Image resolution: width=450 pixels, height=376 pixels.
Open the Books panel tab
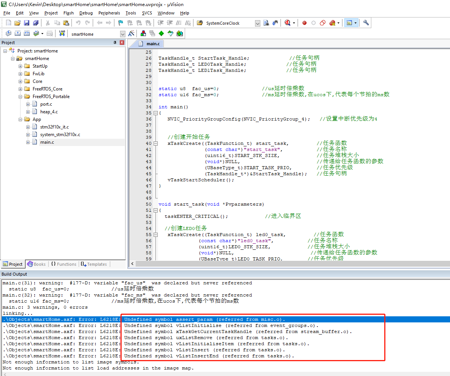coord(36,264)
